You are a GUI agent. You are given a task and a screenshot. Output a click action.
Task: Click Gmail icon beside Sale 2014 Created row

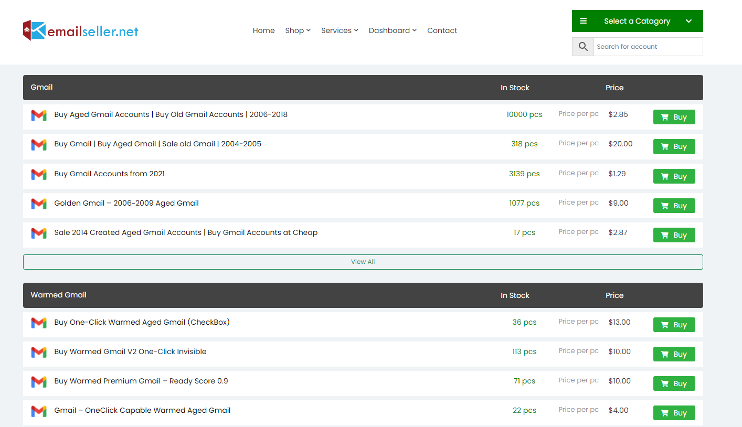39,233
